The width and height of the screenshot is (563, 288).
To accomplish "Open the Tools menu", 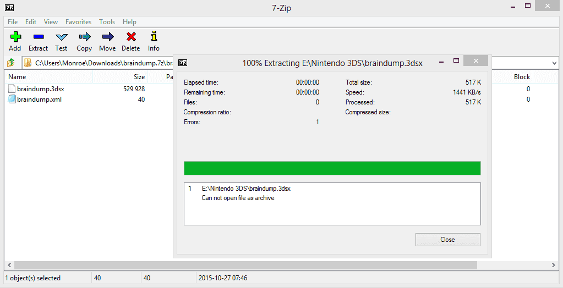I will point(107,22).
